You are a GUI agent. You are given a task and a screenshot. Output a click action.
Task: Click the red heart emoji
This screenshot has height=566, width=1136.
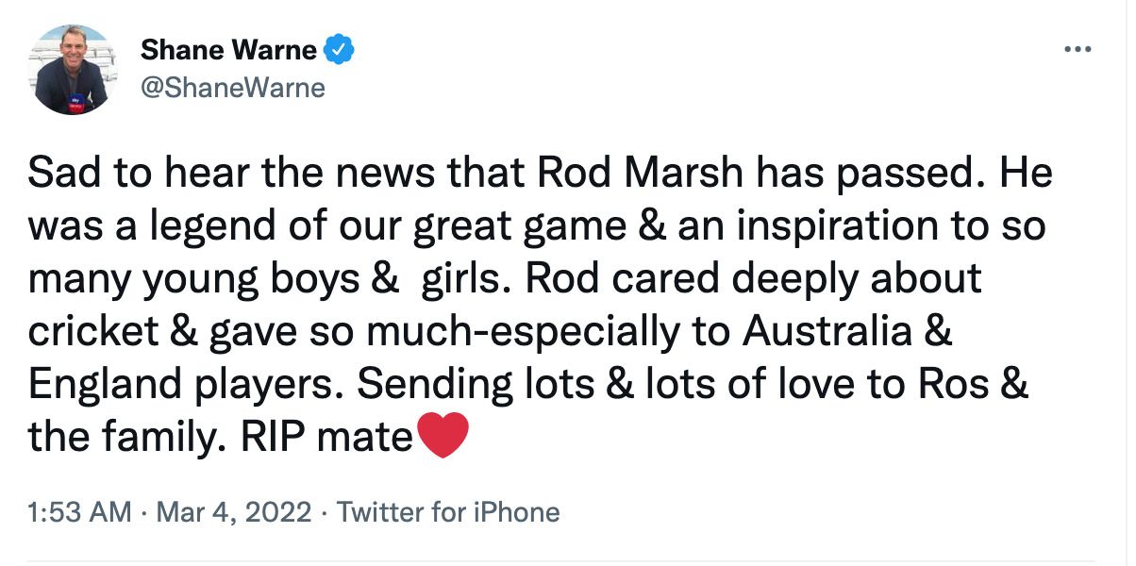[442, 438]
